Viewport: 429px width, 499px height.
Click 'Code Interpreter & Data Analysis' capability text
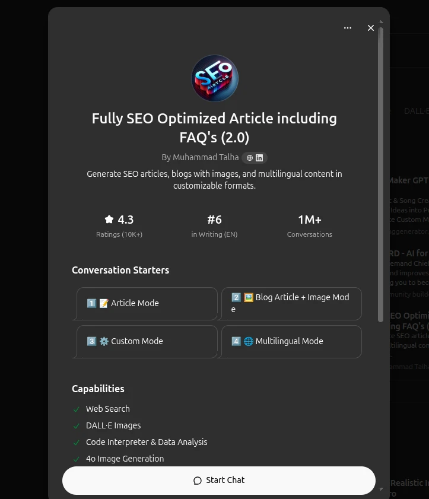tap(147, 443)
